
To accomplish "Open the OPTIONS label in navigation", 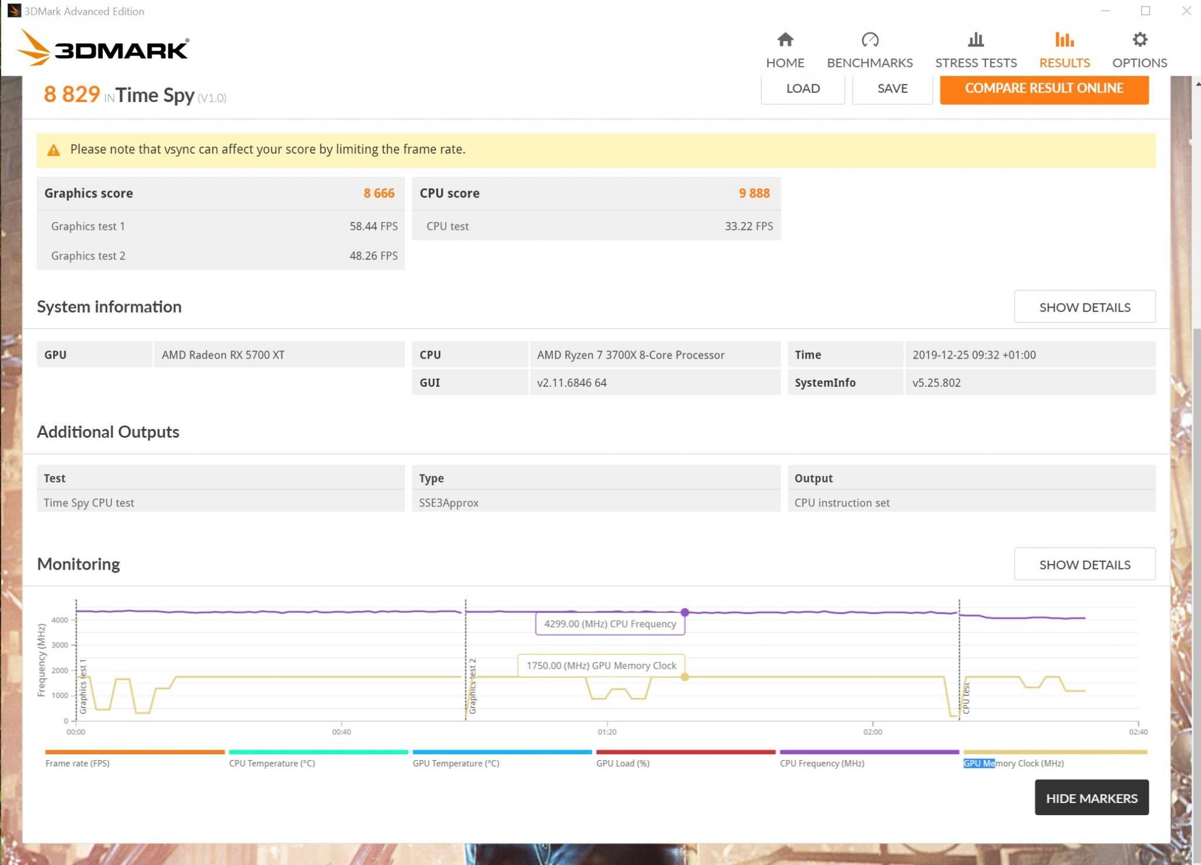I will tap(1139, 63).
